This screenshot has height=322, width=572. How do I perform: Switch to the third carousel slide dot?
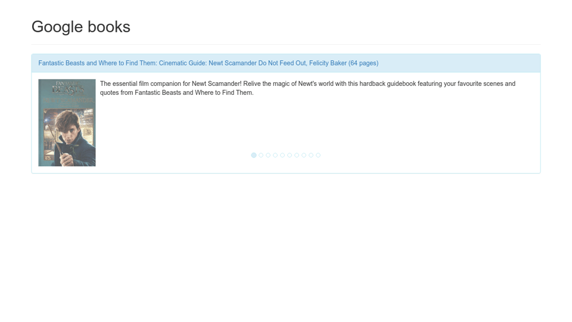click(x=268, y=155)
